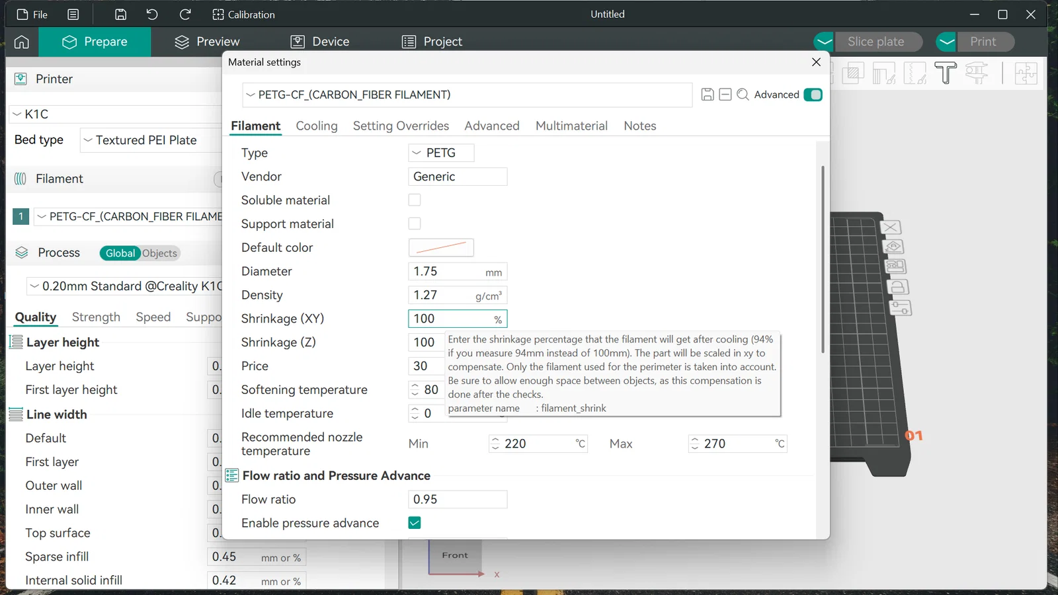Click the home icon in the tab bar
The width and height of the screenshot is (1058, 595).
click(x=22, y=42)
